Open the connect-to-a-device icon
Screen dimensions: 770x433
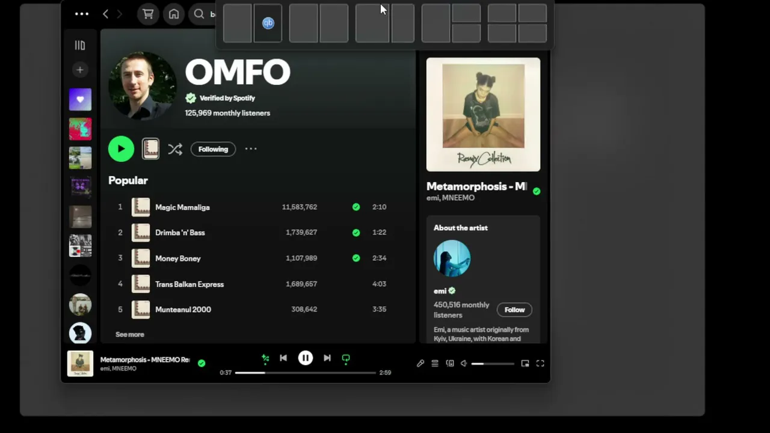tap(450, 363)
